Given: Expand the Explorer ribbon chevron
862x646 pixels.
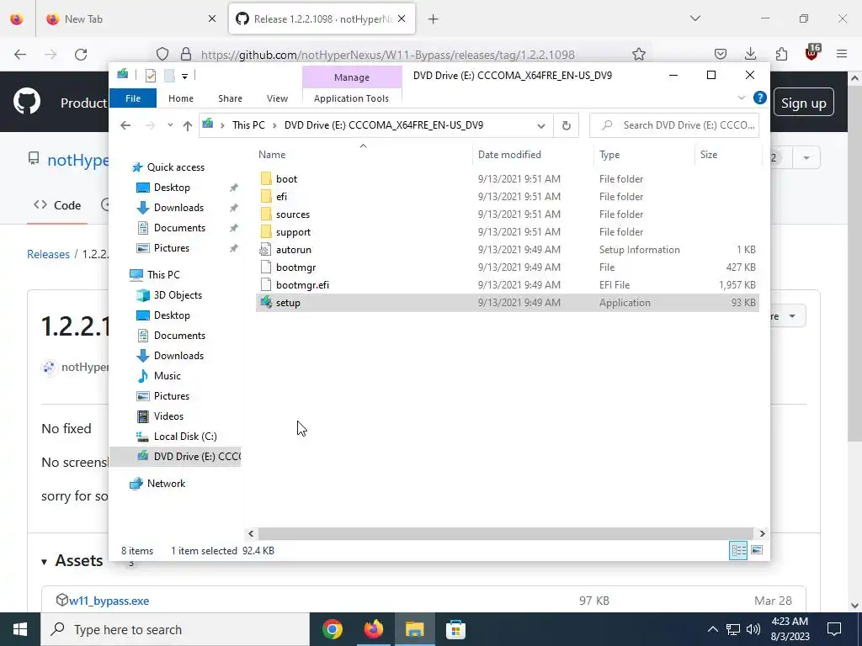Looking at the screenshot, I should [741, 98].
